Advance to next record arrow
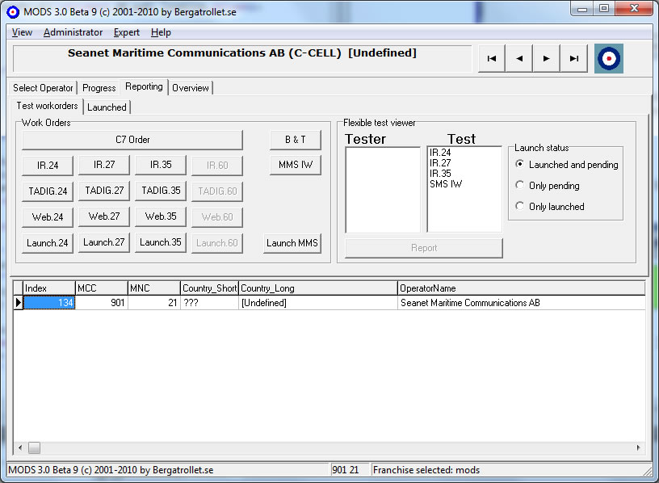 pyautogui.click(x=547, y=59)
